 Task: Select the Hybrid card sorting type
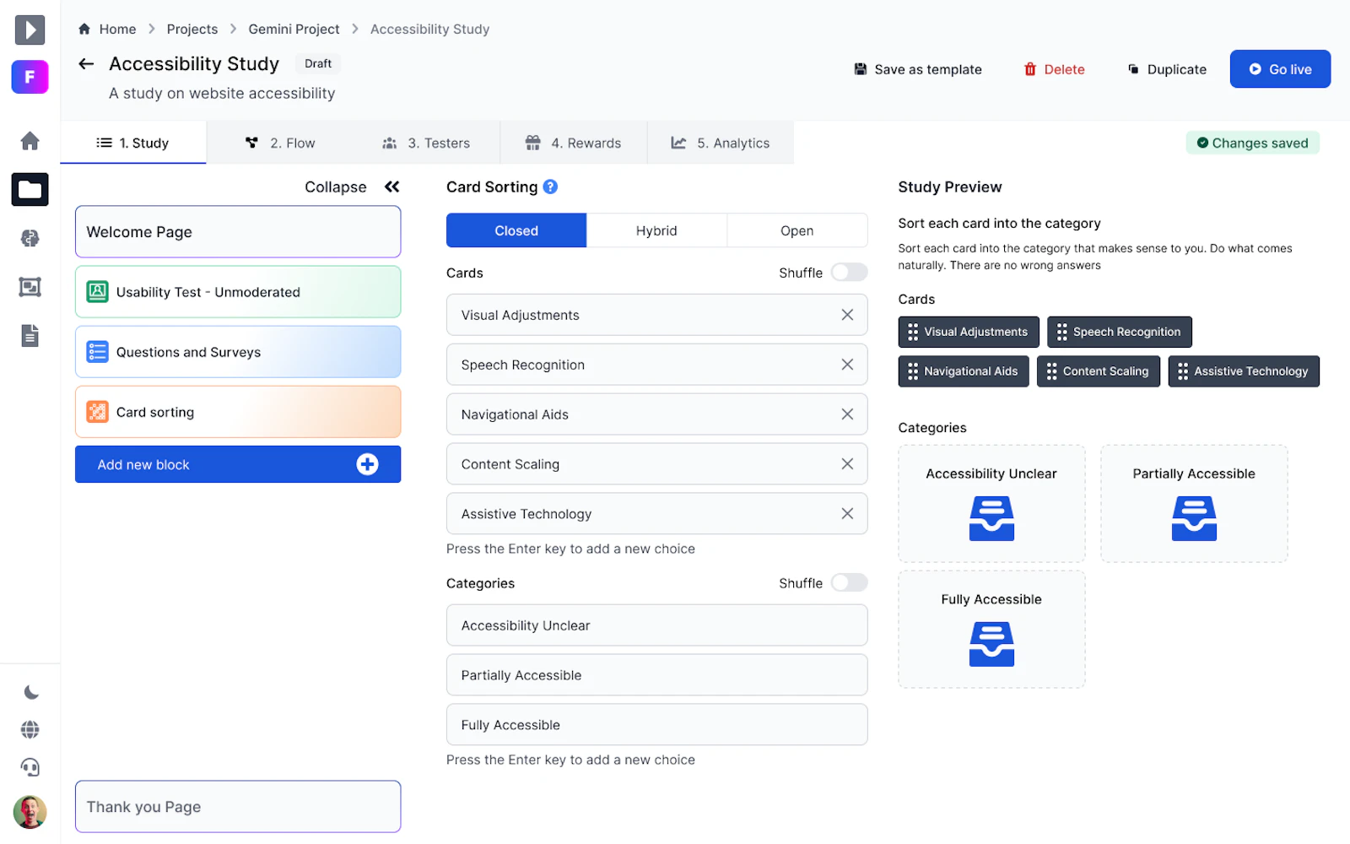pos(656,230)
